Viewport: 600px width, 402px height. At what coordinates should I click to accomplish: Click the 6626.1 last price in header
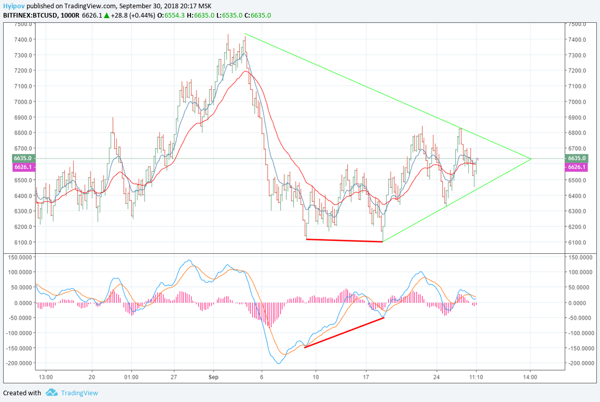coord(92,16)
